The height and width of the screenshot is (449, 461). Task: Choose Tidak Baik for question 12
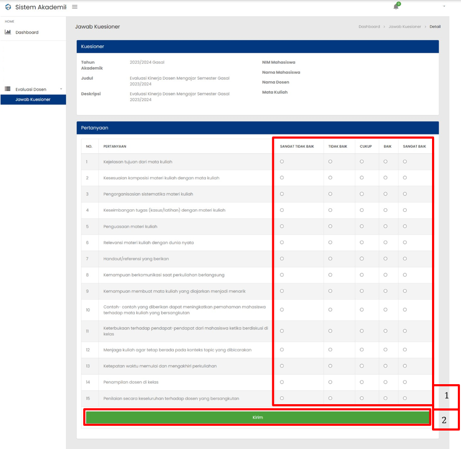tap(330, 349)
